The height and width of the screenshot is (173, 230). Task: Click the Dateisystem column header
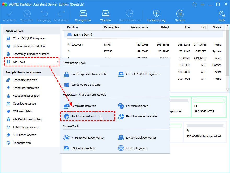point(112,27)
